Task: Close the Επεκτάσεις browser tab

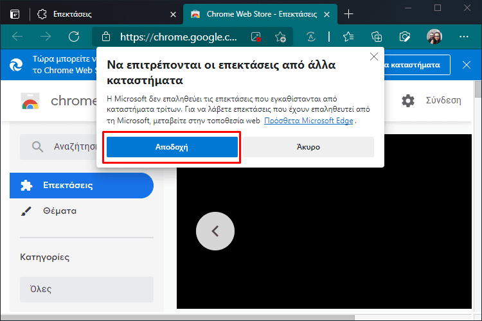Action: point(173,14)
